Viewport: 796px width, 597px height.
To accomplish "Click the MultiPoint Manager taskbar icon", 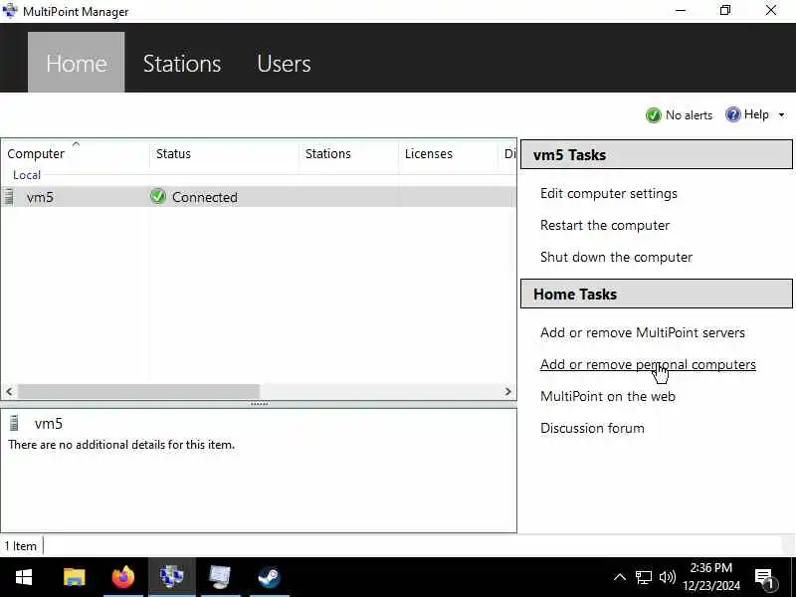I will pos(171,577).
